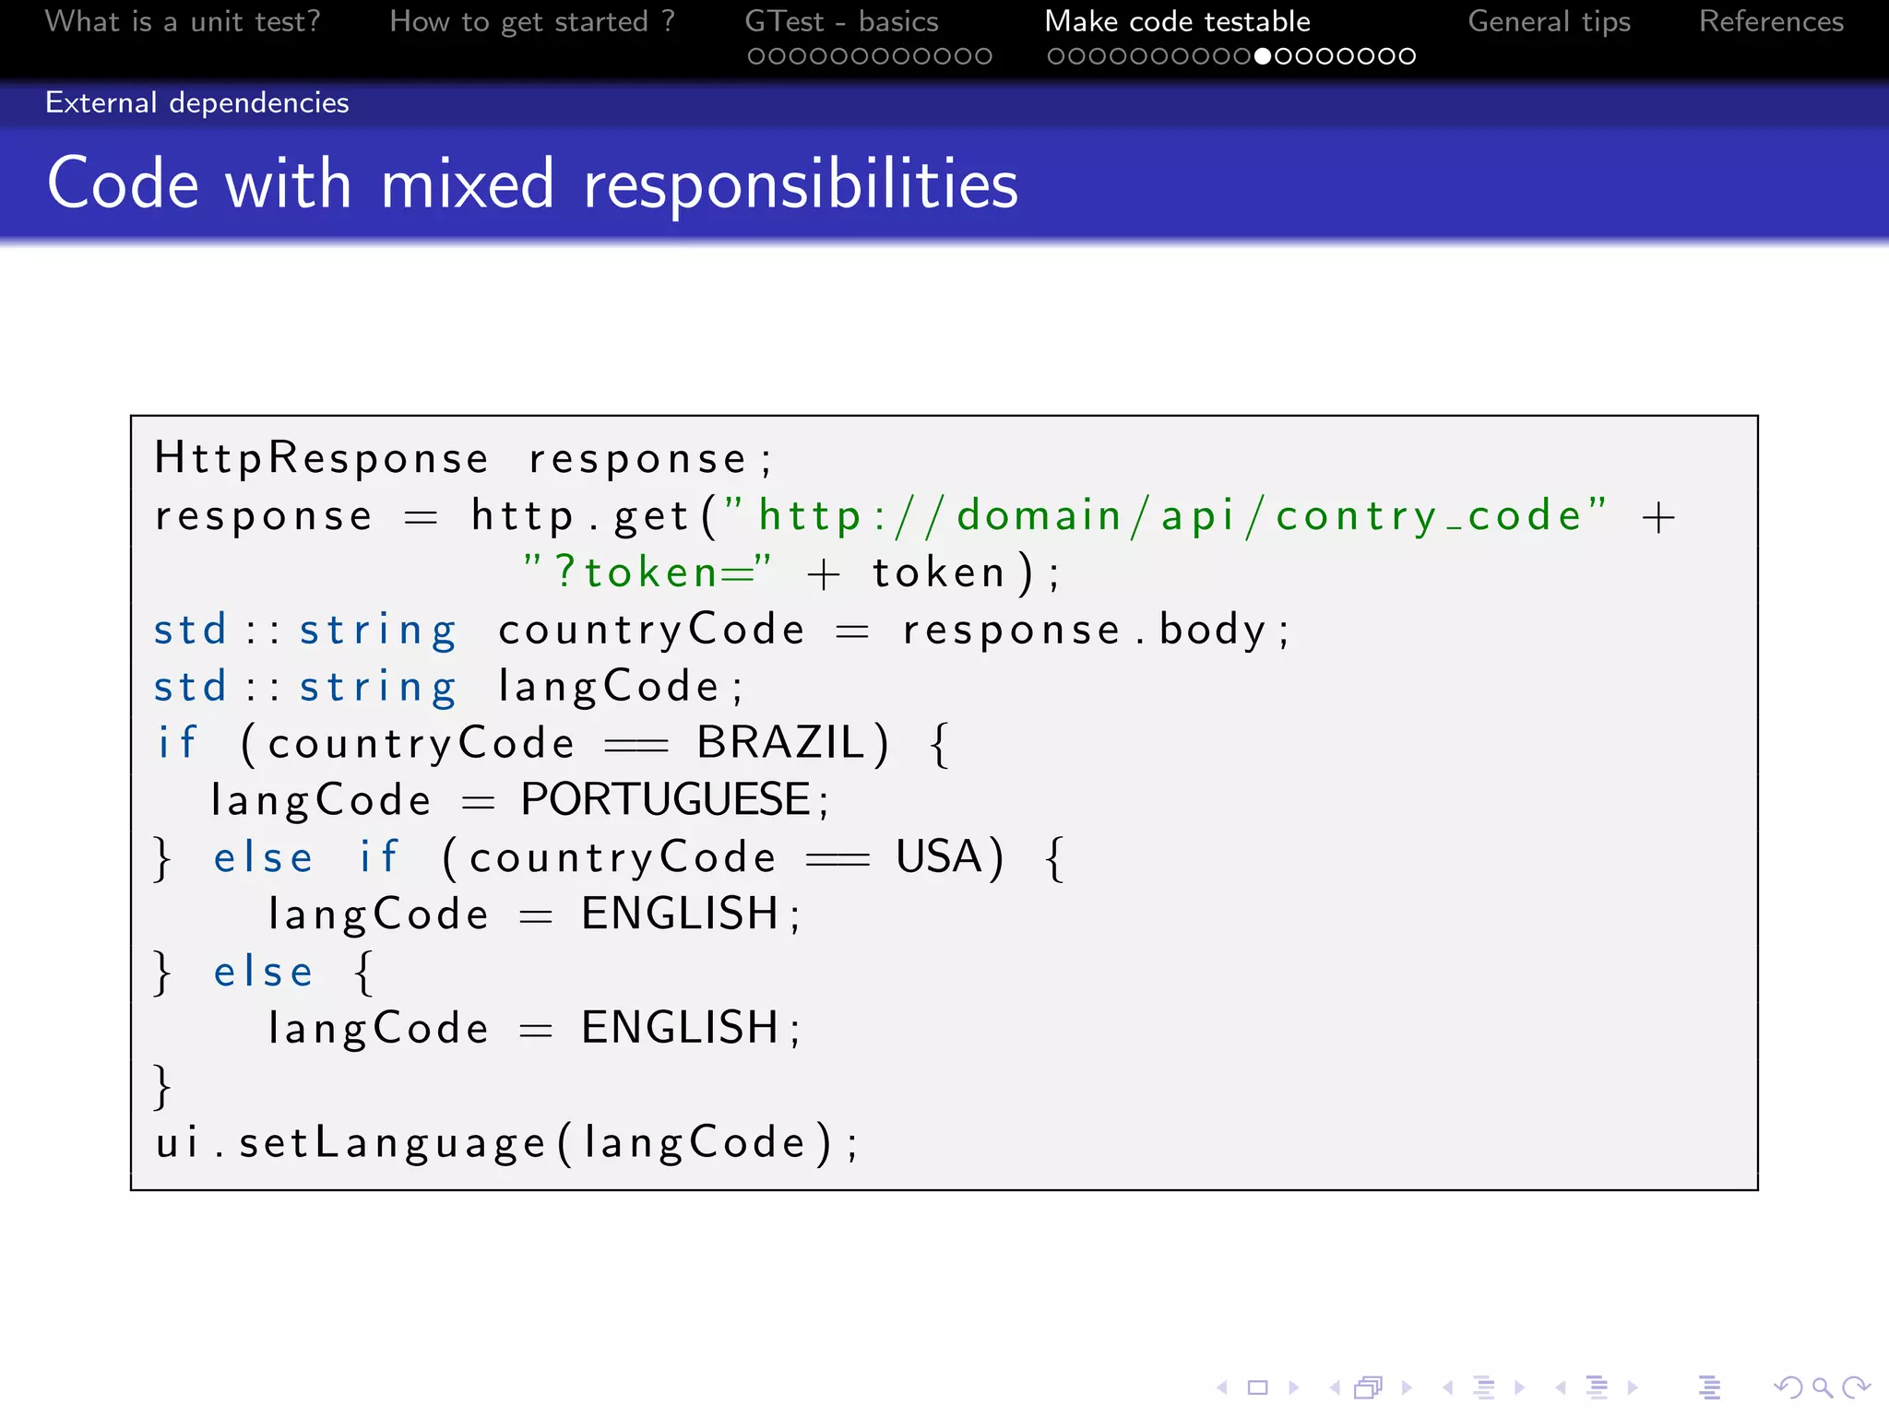Select first circle under GTest - basics
The height and width of the screenshot is (1416, 1889).
756,56
